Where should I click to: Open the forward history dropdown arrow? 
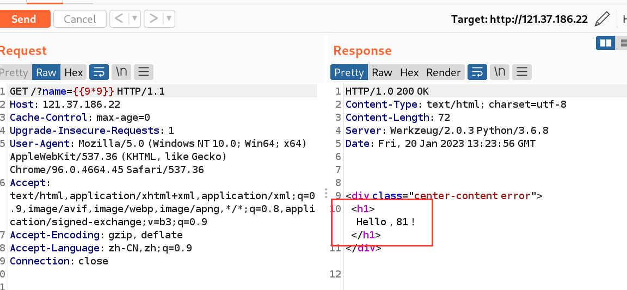(169, 18)
